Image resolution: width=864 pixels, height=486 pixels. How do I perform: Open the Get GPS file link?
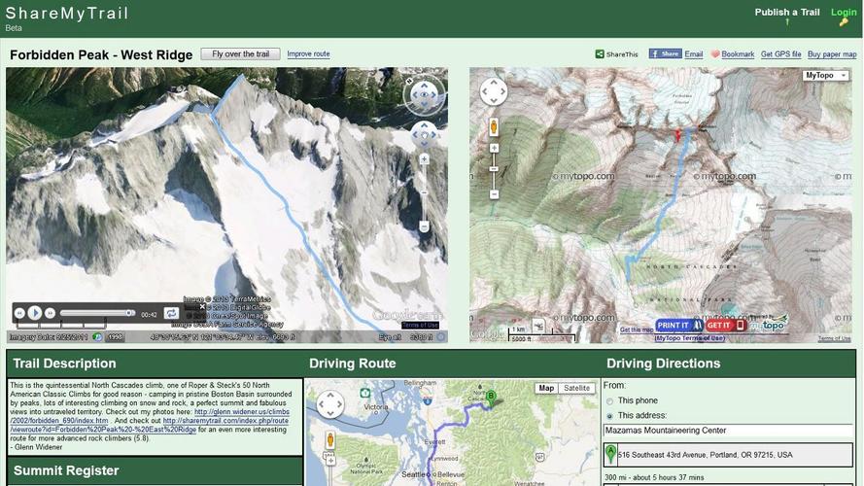pyautogui.click(x=780, y=54)
